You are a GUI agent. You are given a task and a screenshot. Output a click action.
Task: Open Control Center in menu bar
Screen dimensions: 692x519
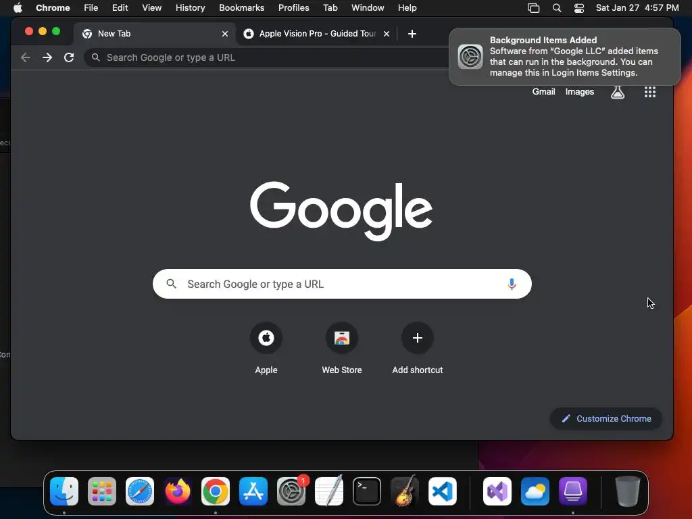tap(579, 7)
